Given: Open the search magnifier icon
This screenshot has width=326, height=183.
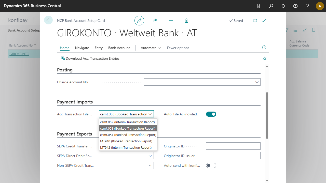Looking at the screenshot, I should [271, 6].
